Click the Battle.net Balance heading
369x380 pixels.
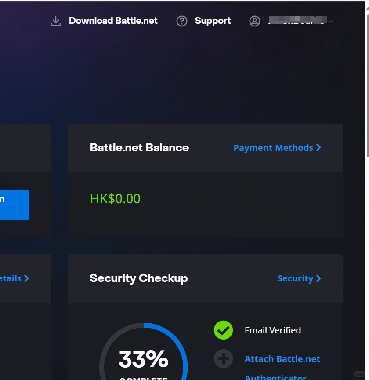(x=139, y=148)
